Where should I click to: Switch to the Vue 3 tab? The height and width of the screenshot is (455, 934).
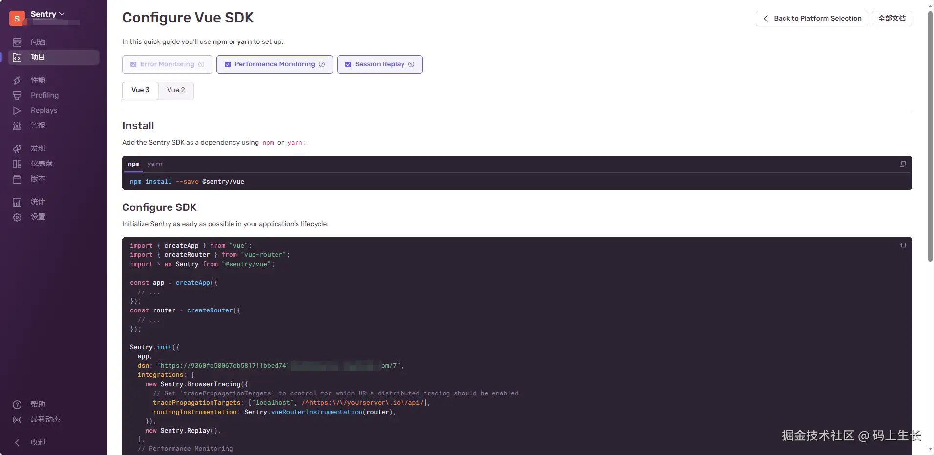pyautogui.click(x=140, y=90)
